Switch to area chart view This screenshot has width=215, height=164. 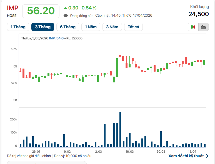(203, 27)
